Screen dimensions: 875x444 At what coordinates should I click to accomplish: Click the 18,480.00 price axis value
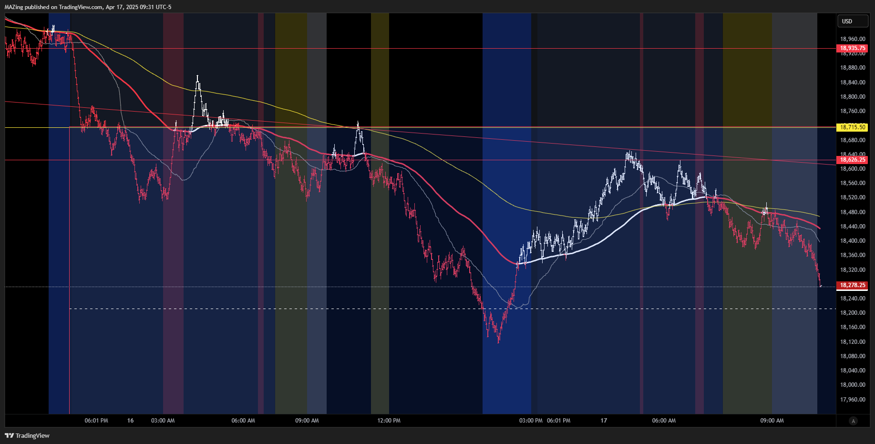coord(853,212)
